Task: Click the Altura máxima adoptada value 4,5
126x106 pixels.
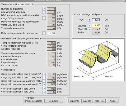Action: coord(51,12)
